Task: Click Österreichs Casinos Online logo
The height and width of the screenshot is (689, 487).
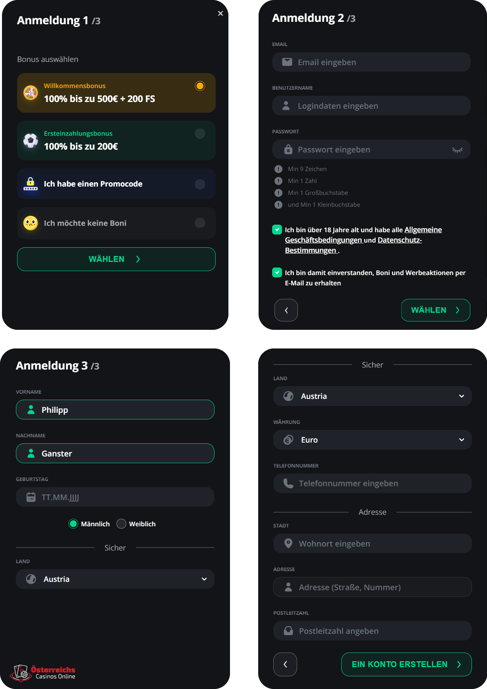Action: [x=43, y=673]
